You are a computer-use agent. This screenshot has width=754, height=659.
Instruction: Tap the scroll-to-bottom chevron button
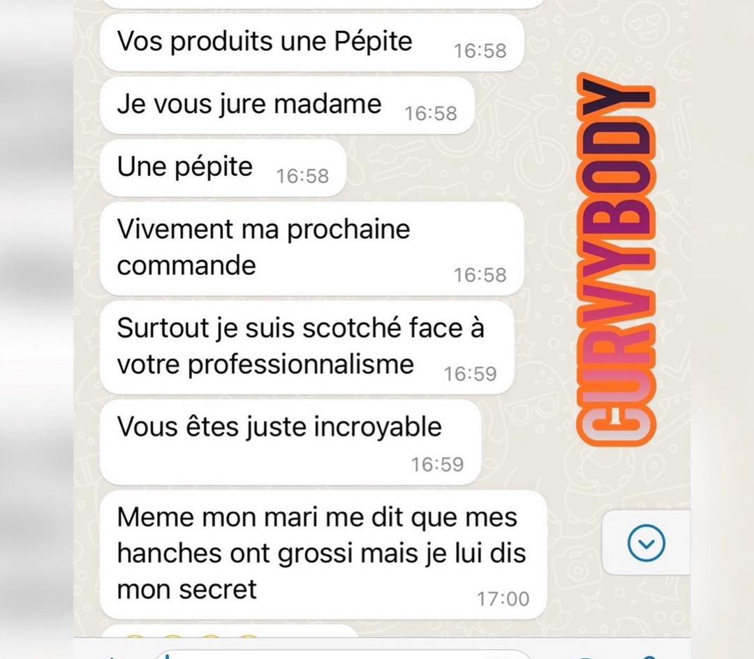pyautogui.click(x=646, y=542)
